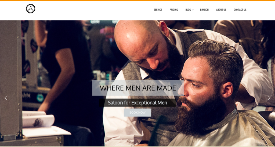Click the Saloon for Exceptional Men caption
The image size is (275, 147).
[x=137, y=103]
